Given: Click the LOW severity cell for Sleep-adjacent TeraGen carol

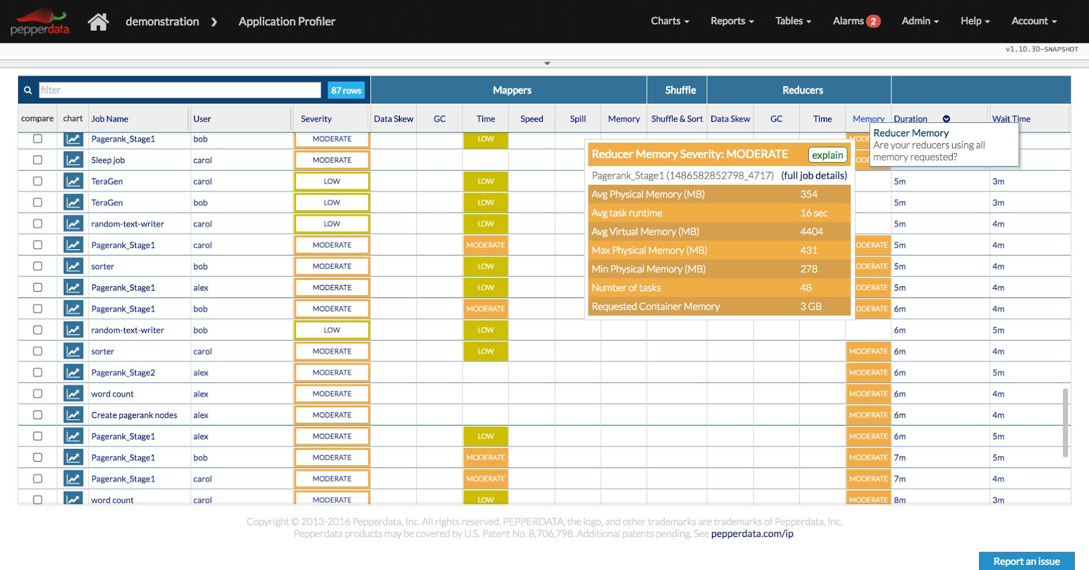Looking at the screenshot, I should [332, 181].
